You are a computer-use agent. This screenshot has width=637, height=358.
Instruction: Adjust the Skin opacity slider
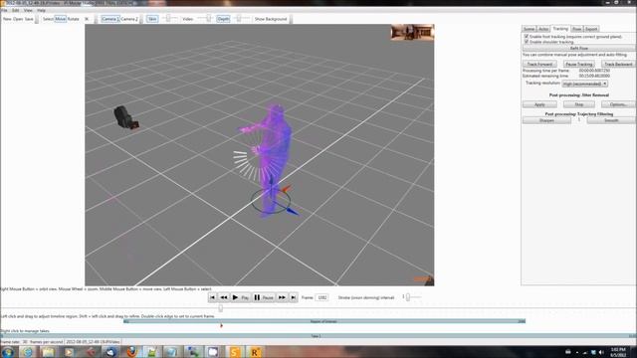click(x=168, y=19)
